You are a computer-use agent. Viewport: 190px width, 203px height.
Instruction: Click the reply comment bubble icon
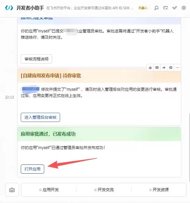[157, 68]
